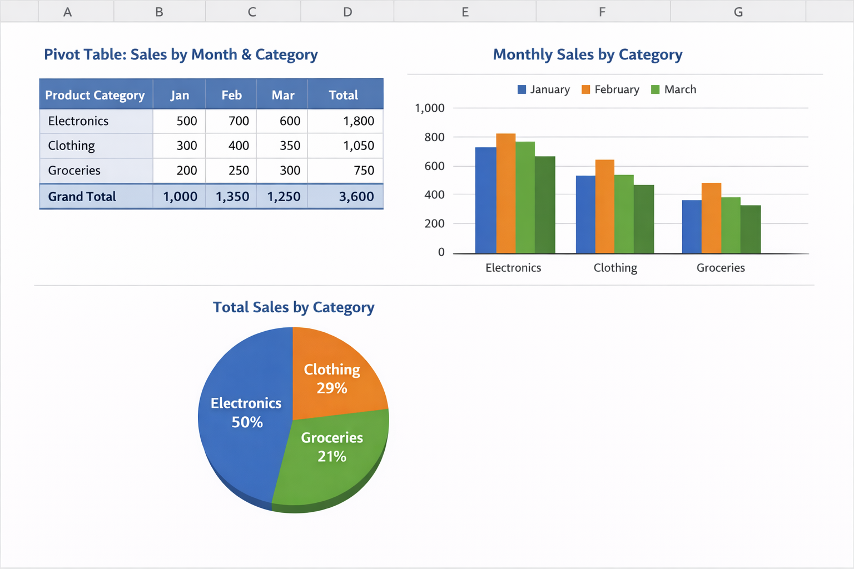Click the orange February legend swatch
Viewport: 854px width, 569px height.
[x=585, y=89]
